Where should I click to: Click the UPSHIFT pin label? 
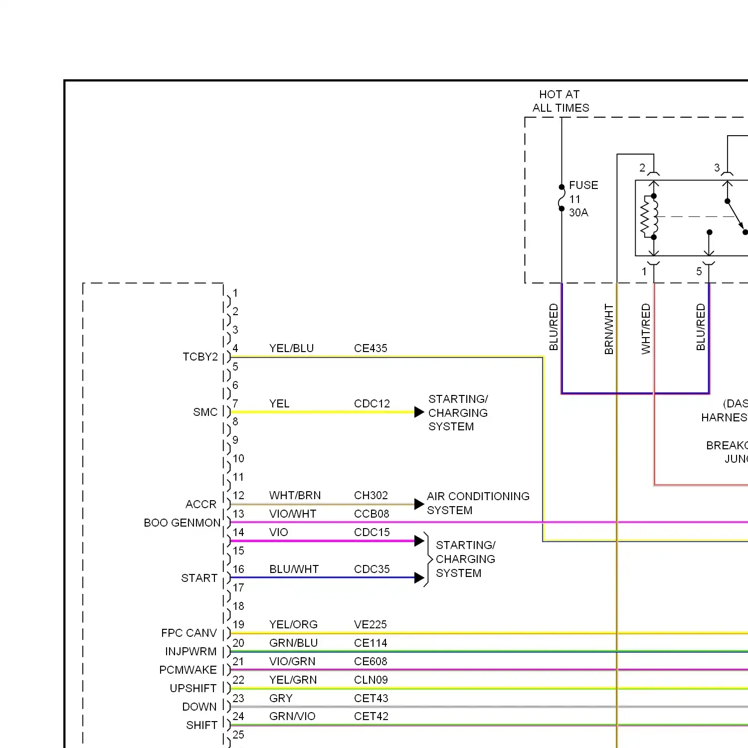click(x=193, y=689)
